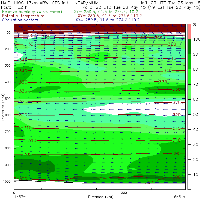Click the '900' pressure axis tick label
The height and width of the screenshot is (202, 202).
coord(8,165)
